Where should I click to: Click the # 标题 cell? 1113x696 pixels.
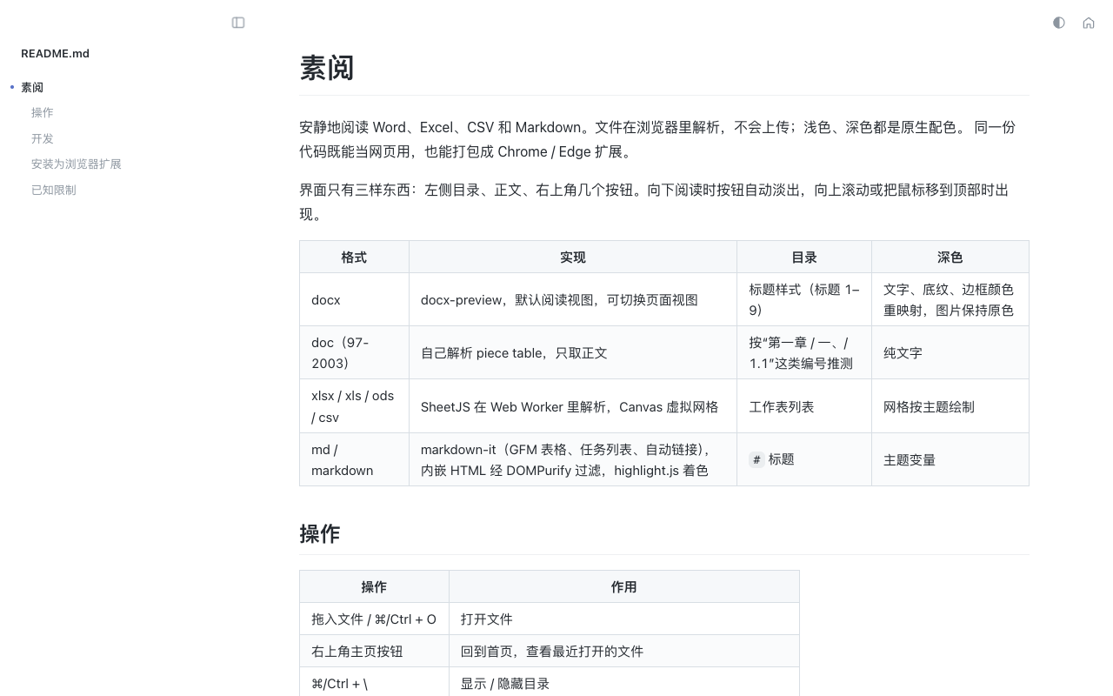[x=804, y=459]
